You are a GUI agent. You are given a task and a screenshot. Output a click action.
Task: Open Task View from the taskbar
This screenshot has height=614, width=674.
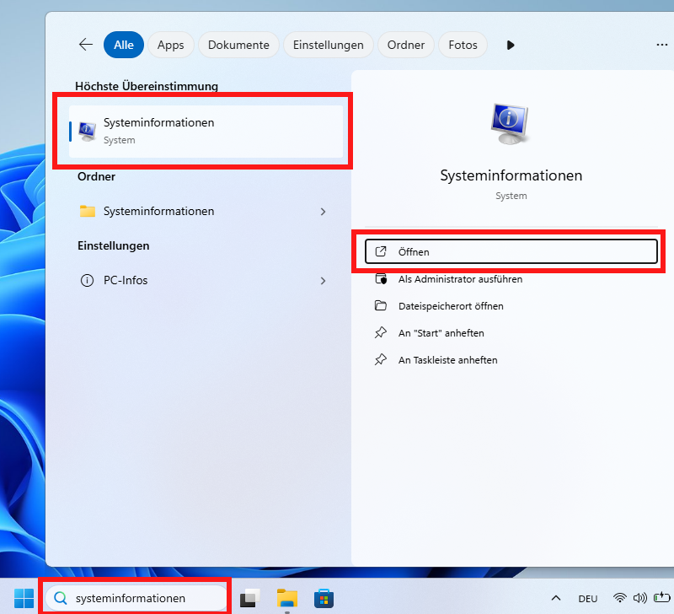click(x=249, y=598)
